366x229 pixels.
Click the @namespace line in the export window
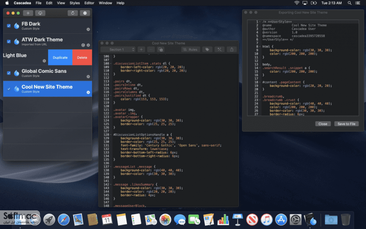[x=294, y=36]
